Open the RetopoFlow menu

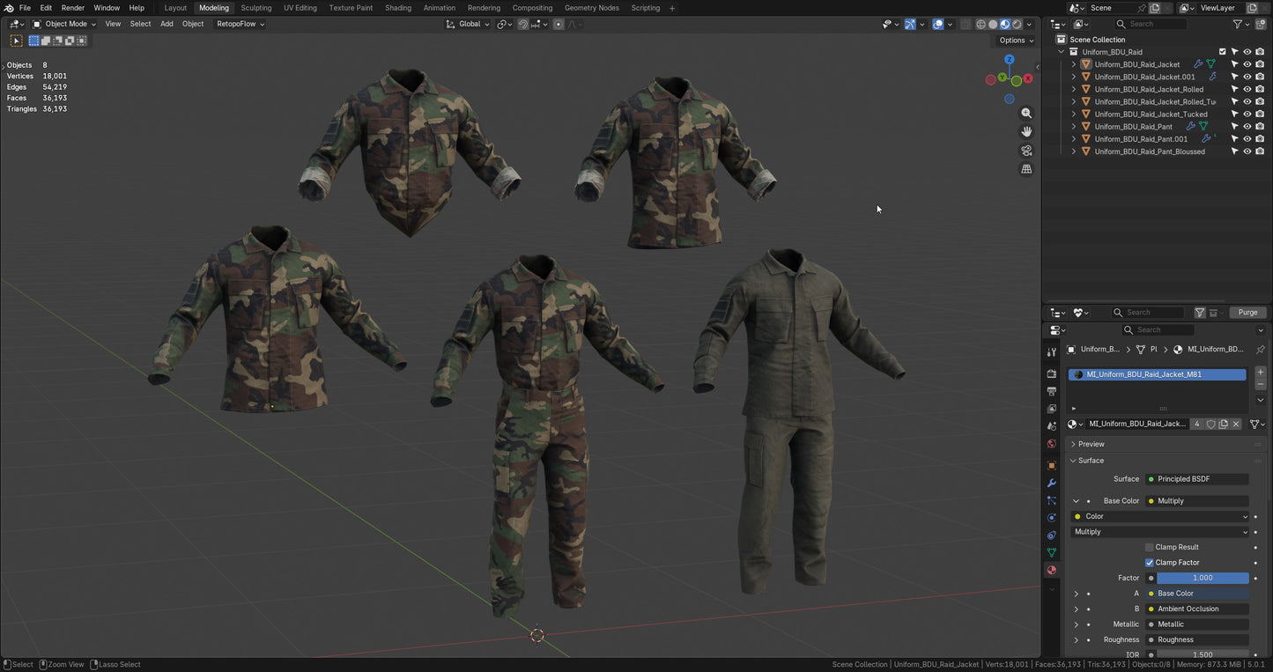click(241, 24)
